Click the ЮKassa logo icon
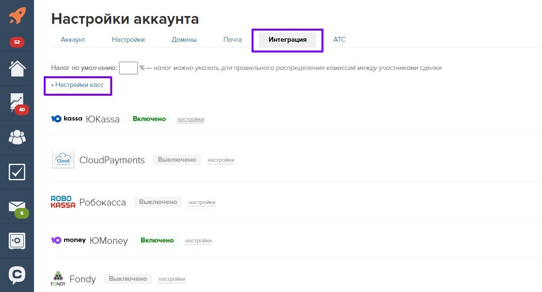The width and height of the screenshot is (542, 292). 67,119
